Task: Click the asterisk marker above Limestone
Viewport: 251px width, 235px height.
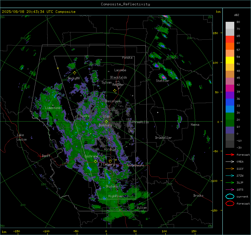Action: point(53,105)
